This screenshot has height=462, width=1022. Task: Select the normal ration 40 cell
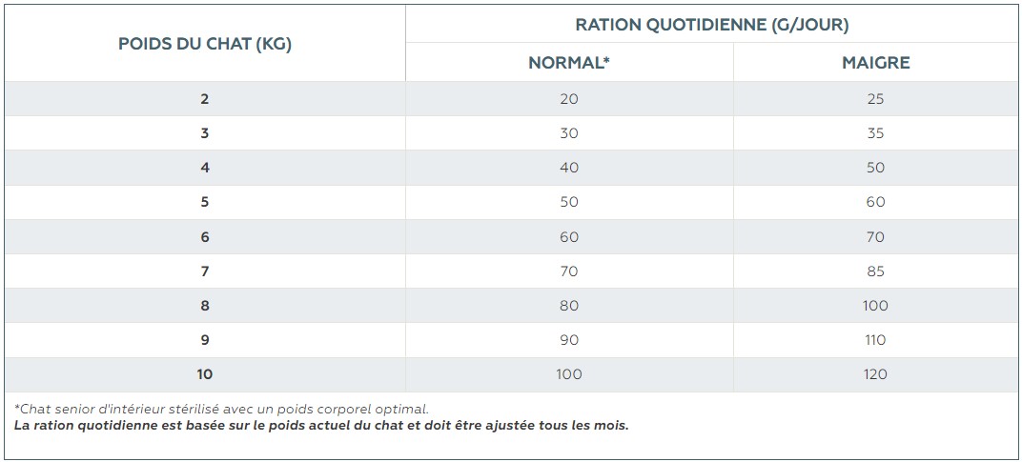coord(569,168)
